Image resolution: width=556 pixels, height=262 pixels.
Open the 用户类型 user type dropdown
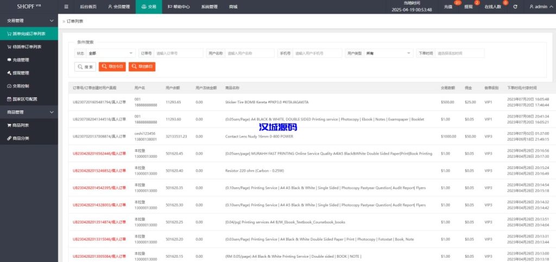tap(388, 53)
